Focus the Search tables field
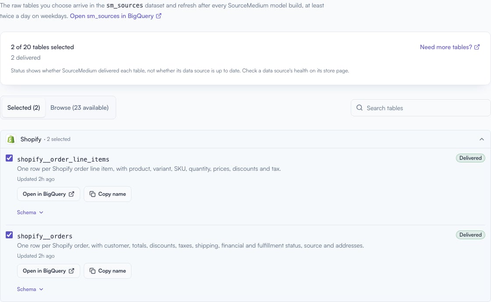 point(420,108)
